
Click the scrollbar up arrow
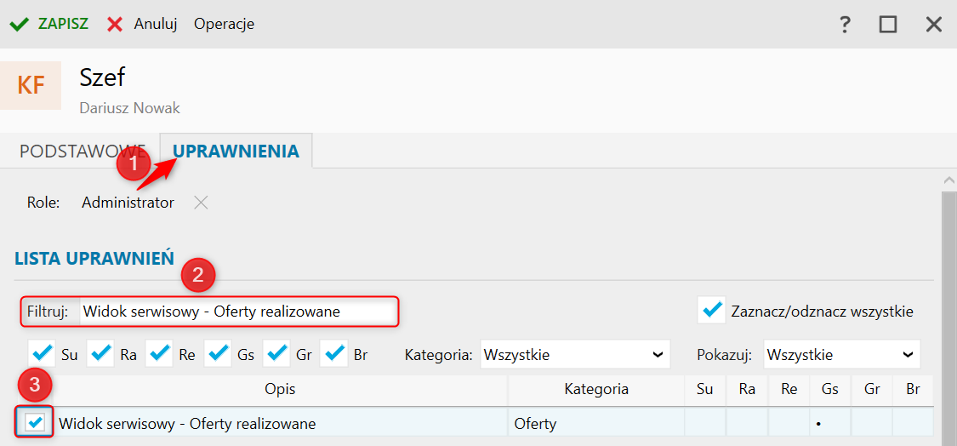pos(949,180)
